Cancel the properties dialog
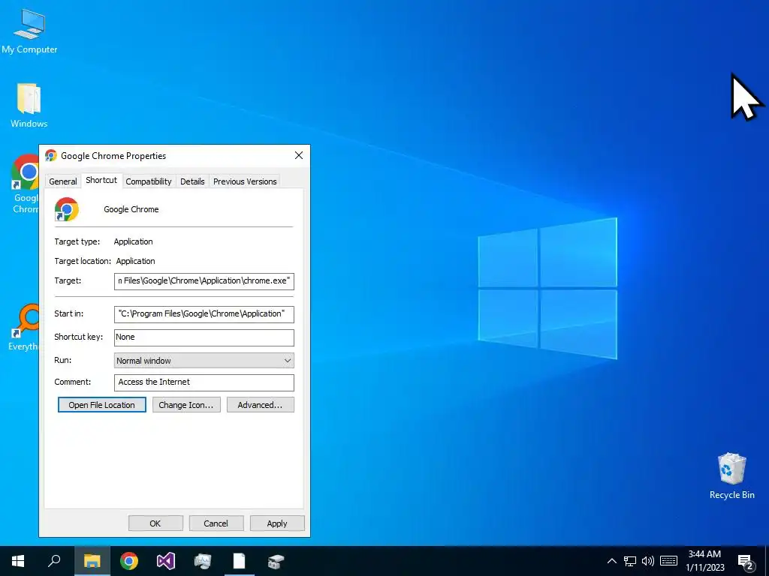The width and height of the screenshot is (769, 576). (216, 523)
